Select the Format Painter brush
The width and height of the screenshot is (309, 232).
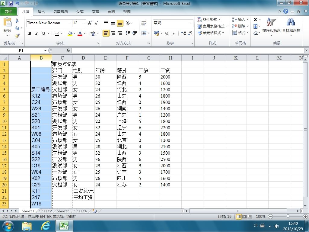(17, 36)
